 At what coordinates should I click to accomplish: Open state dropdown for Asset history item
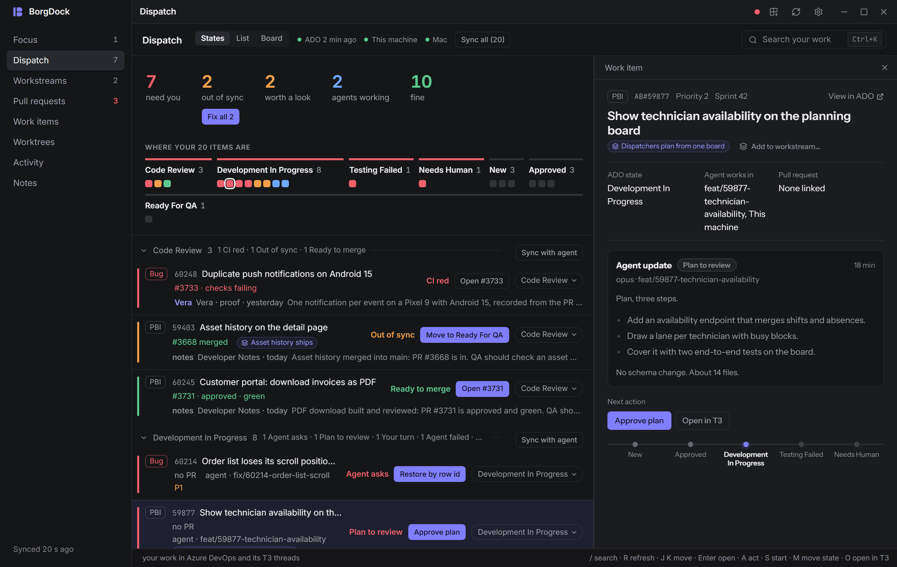pos(548,335)
